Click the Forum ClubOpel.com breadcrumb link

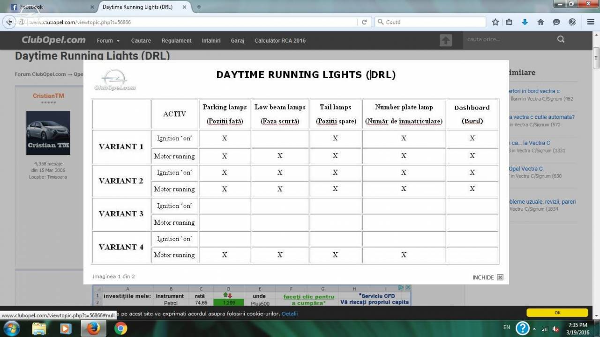point(40,74)
